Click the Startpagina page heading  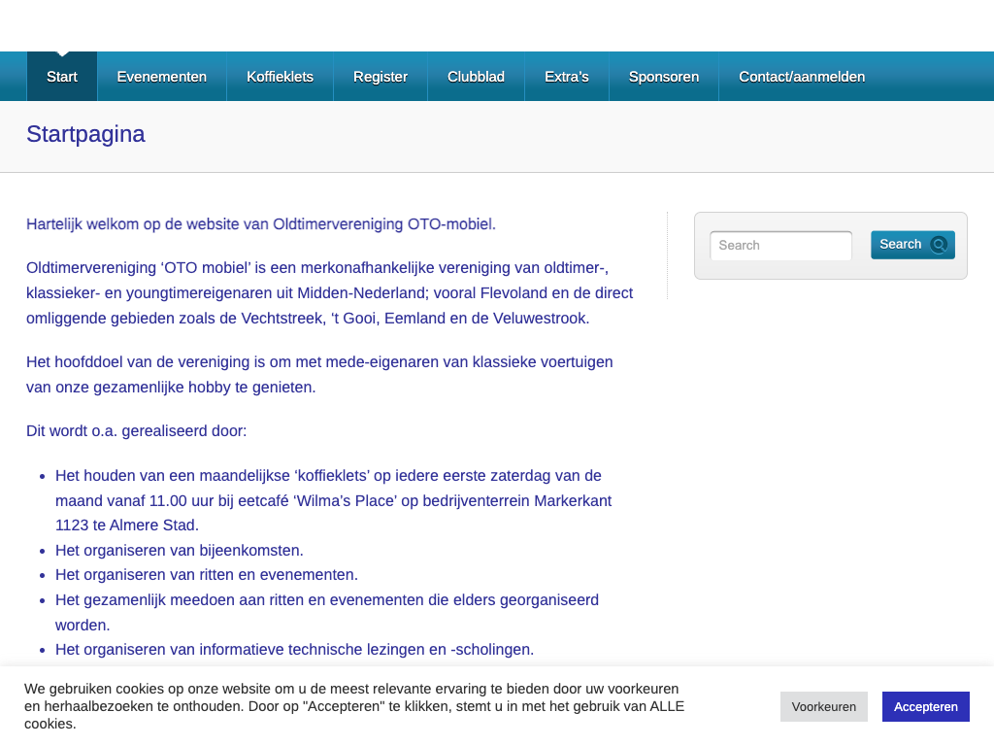85,134
